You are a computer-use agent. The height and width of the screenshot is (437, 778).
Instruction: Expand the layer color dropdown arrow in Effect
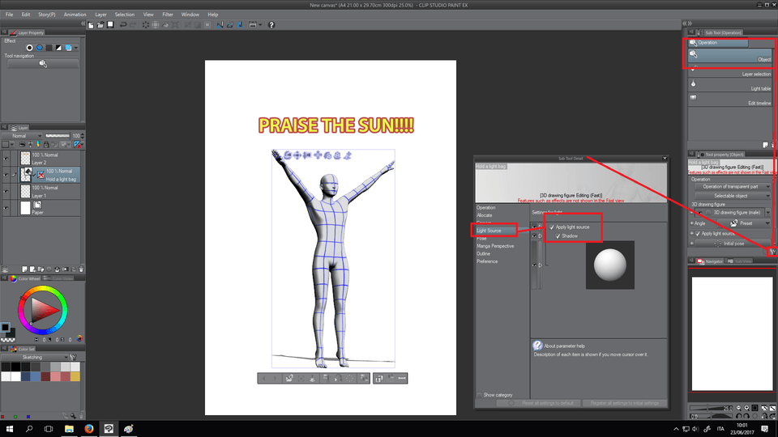(76, 48)
